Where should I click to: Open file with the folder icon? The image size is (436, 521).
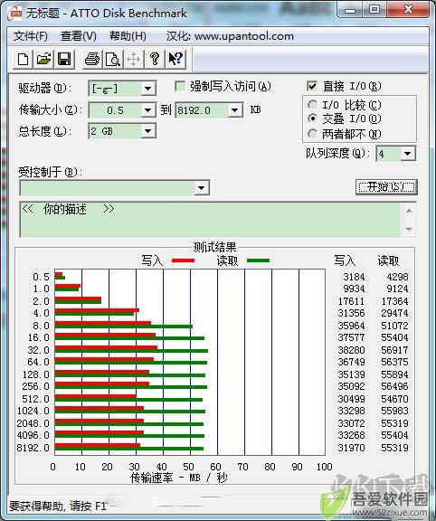click(x=43, y=59)
